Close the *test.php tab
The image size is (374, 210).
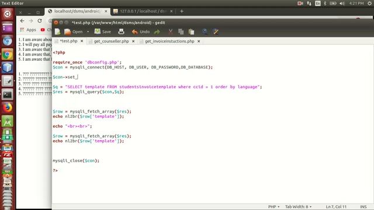coord(82,41)
